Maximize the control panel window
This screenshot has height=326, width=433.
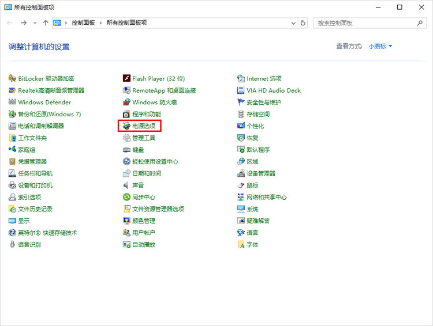pos(400,7)
